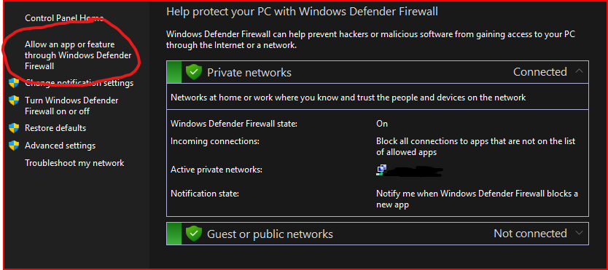This screenshot has width=608, height=270.
Task: Click the shield icon next to Turn Windows Defender Firewall
Action: click(14, 100)
